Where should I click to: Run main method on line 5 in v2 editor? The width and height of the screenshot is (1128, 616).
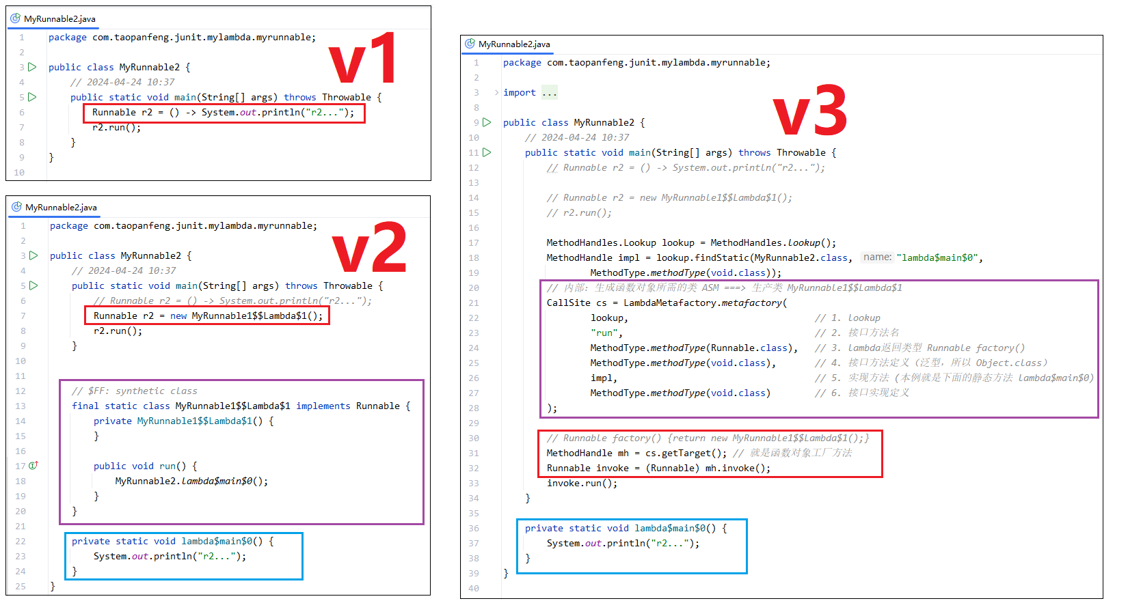[33, 285]
